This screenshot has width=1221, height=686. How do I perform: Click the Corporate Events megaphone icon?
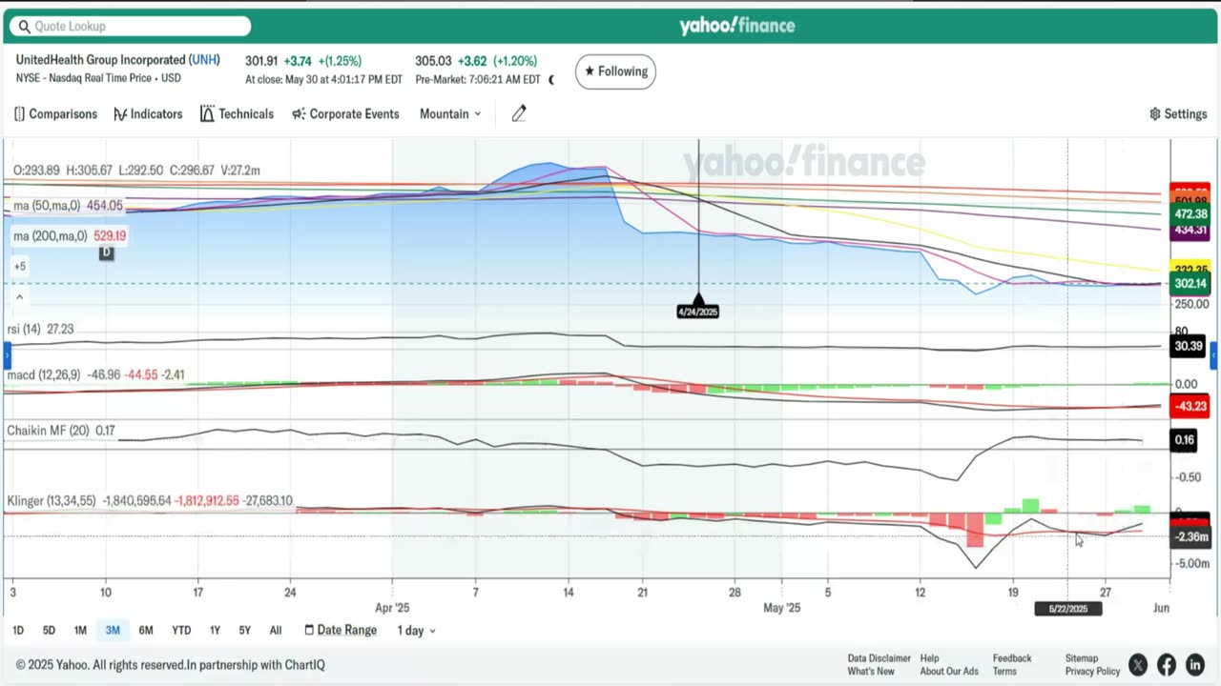[299, 113]
